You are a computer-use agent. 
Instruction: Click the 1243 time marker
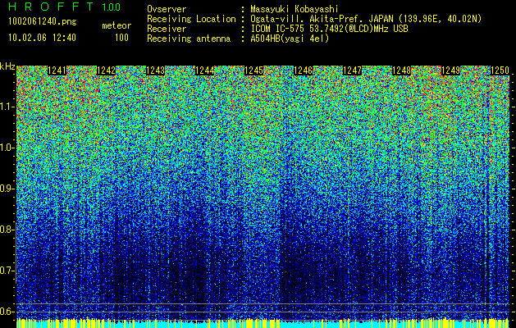[155, 71]
